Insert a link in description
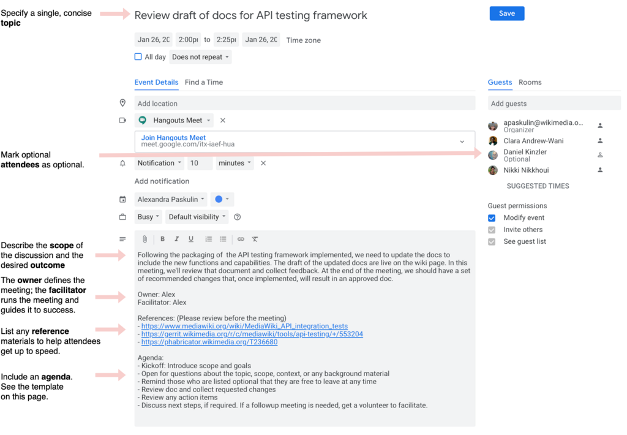Image resolution: width=627 pixels, height=435 pixels. pyautogui.click(x=241, y=239)
